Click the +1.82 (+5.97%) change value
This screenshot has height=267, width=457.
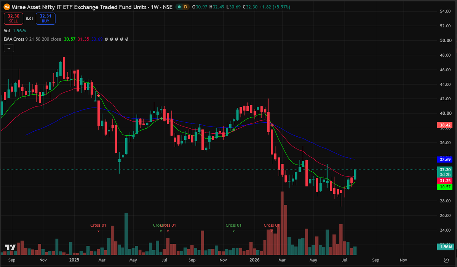pyautogui.click(x=275, y=7)
